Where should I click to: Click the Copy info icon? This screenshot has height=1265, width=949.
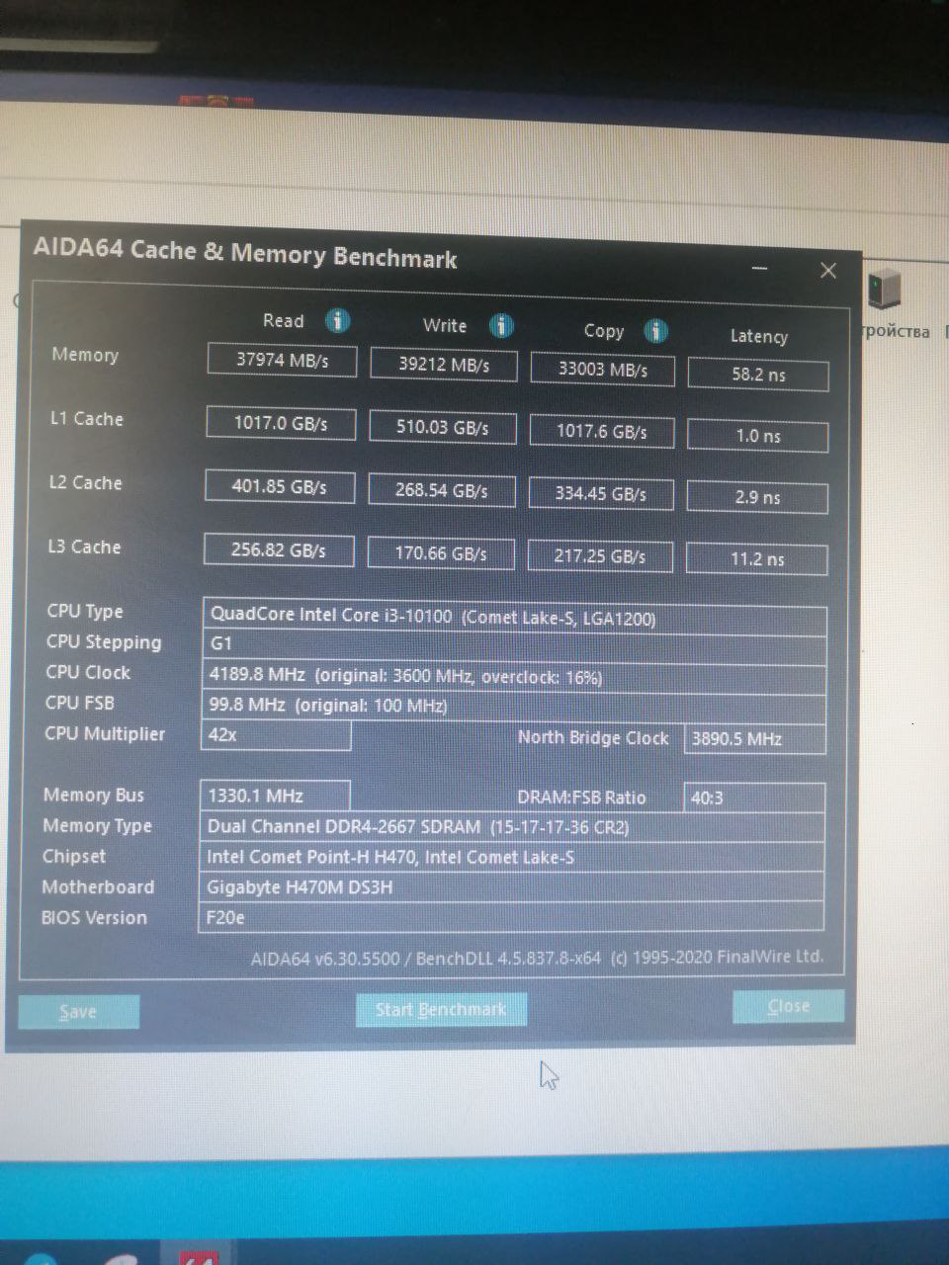click(x=655, y=330)
